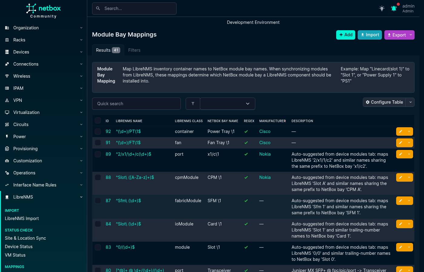Viewport: 424px width, 272px height.
Task: Open action dropdown for row 83
Action: (409, 247)
